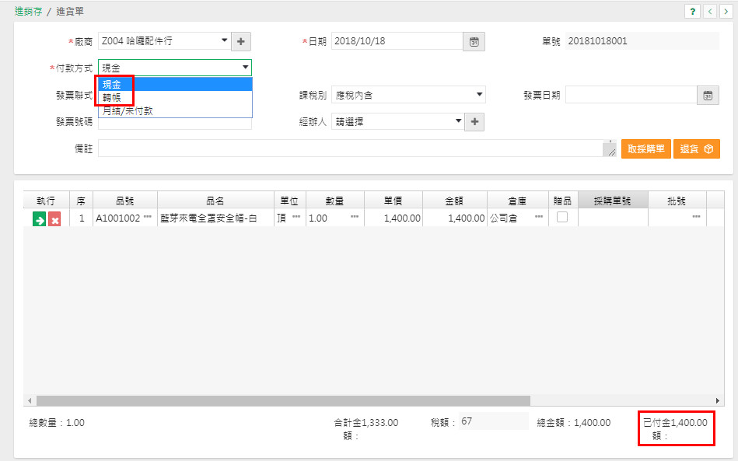
Task: Click the 金額 column header
Action: pos(455,201)
